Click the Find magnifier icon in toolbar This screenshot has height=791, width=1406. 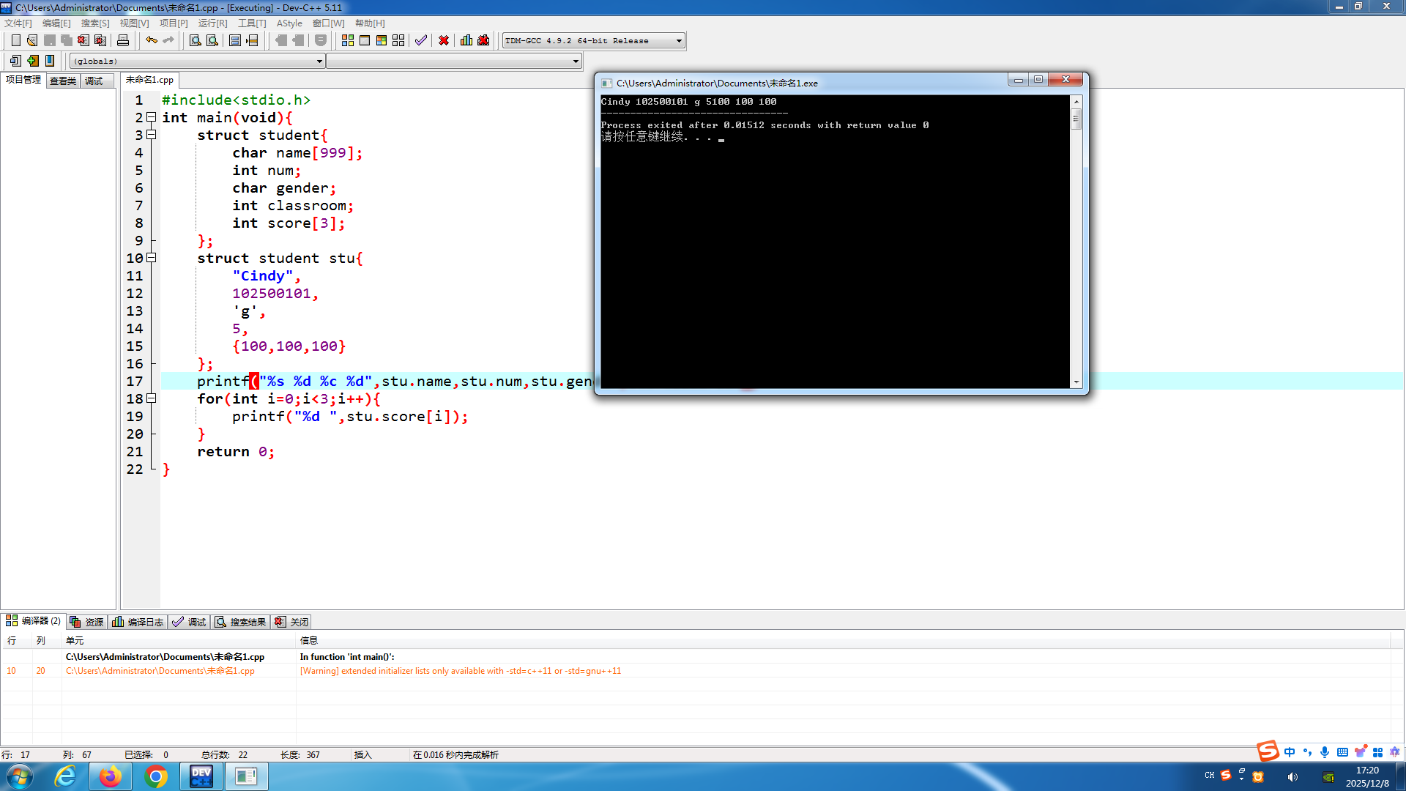pyautogui.click(x=195, y=40)
